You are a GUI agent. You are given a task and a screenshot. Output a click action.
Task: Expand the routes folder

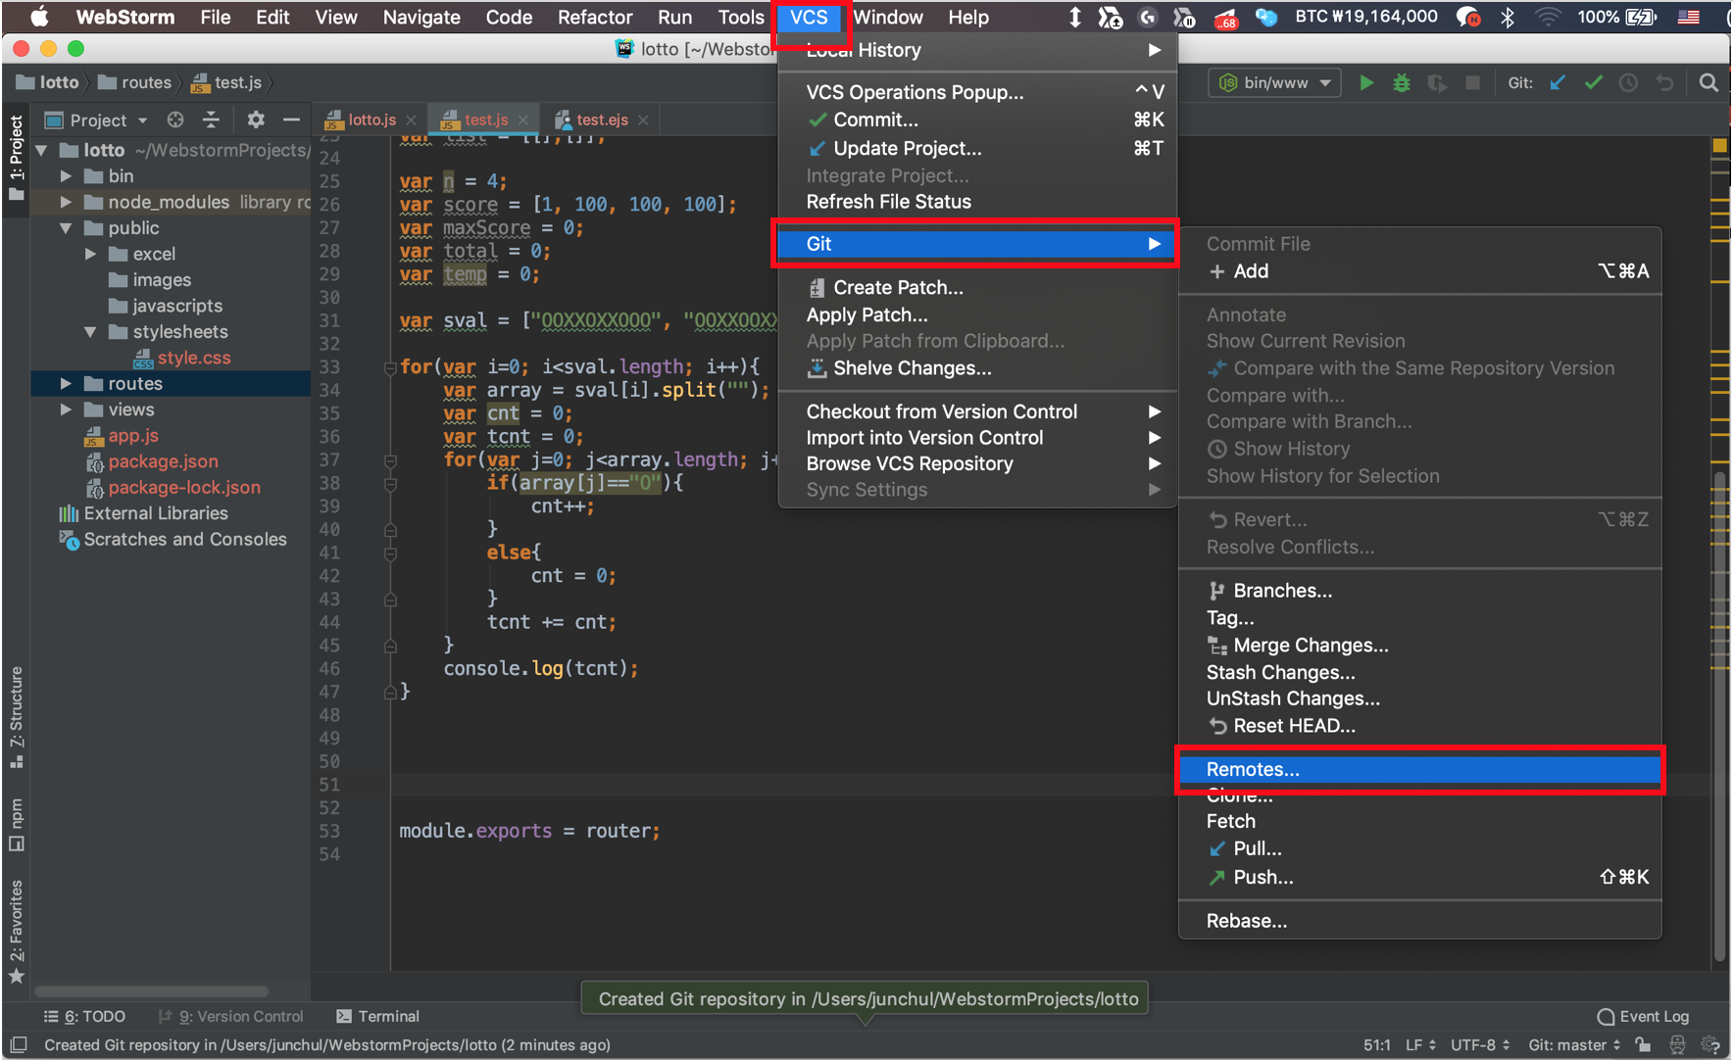(66, 384)
